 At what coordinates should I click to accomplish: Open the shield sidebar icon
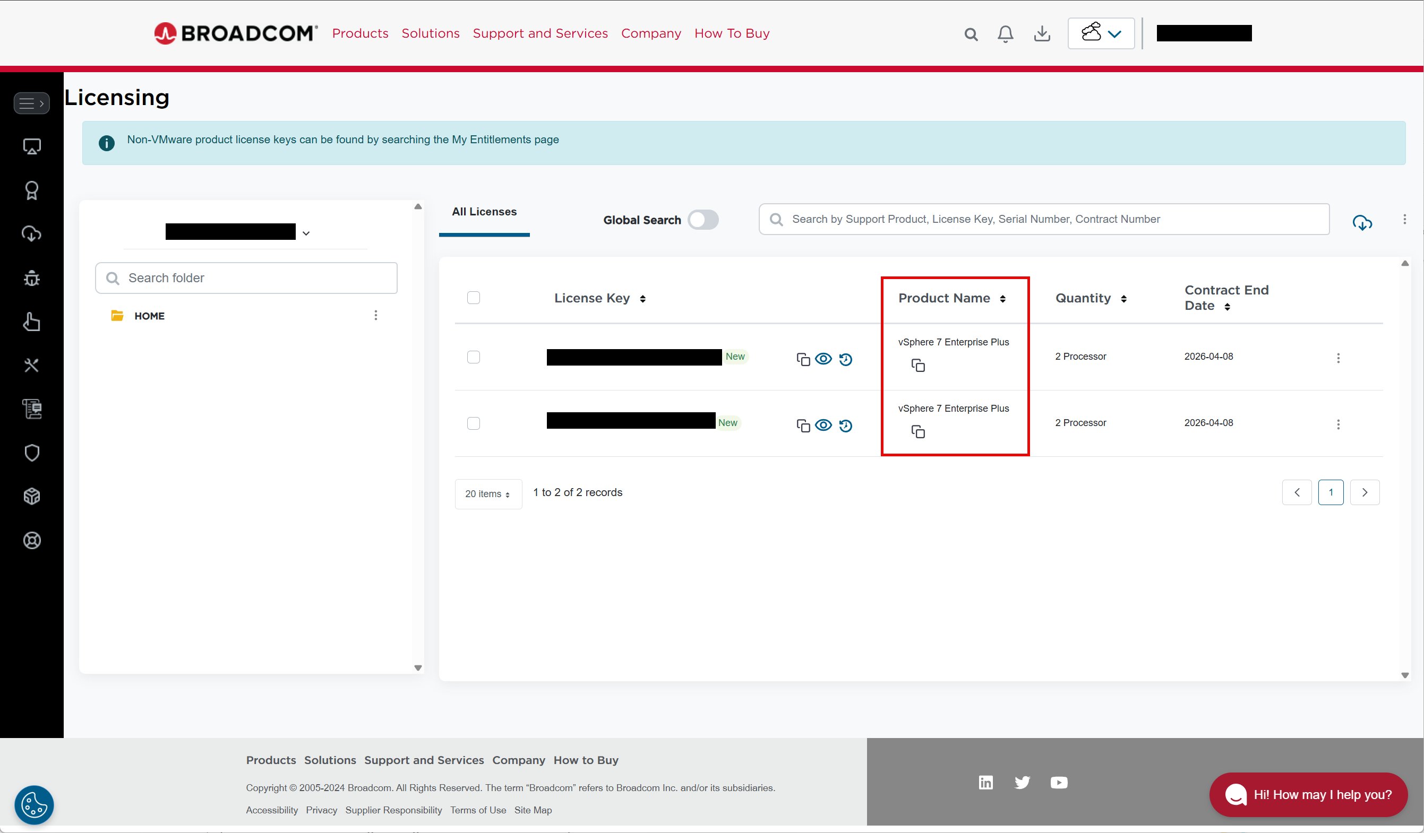(x=32, y=453)
